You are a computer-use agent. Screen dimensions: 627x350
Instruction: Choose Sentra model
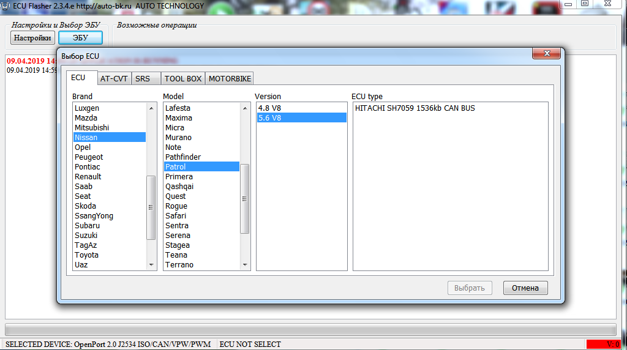point(201,225)
